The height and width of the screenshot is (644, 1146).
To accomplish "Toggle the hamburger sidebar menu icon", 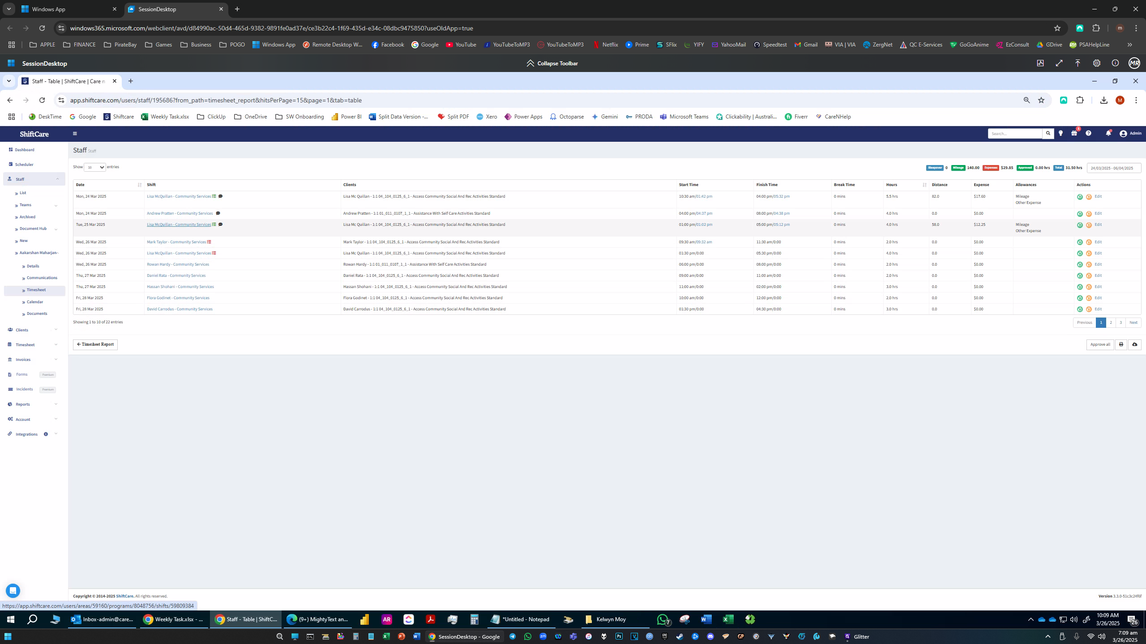I will point(75,134).
